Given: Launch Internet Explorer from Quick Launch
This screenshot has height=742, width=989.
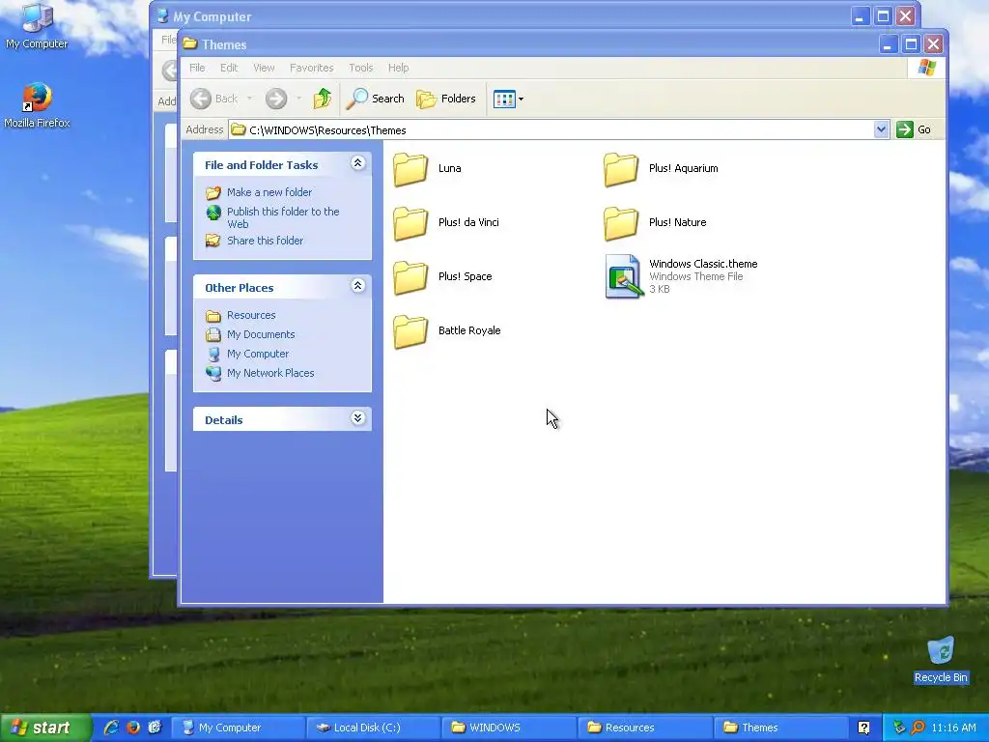Looking at the screenshot, I should tap(112, 728).
